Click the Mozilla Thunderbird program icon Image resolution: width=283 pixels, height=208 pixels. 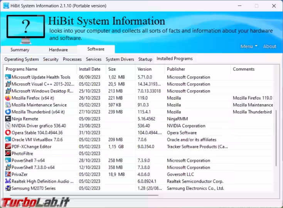point(8,112)
